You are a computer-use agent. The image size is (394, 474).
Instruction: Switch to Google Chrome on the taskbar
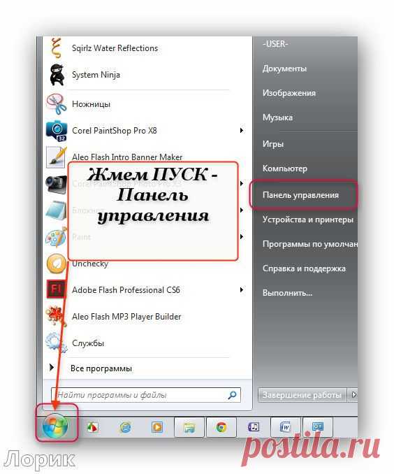coord(221,427)
